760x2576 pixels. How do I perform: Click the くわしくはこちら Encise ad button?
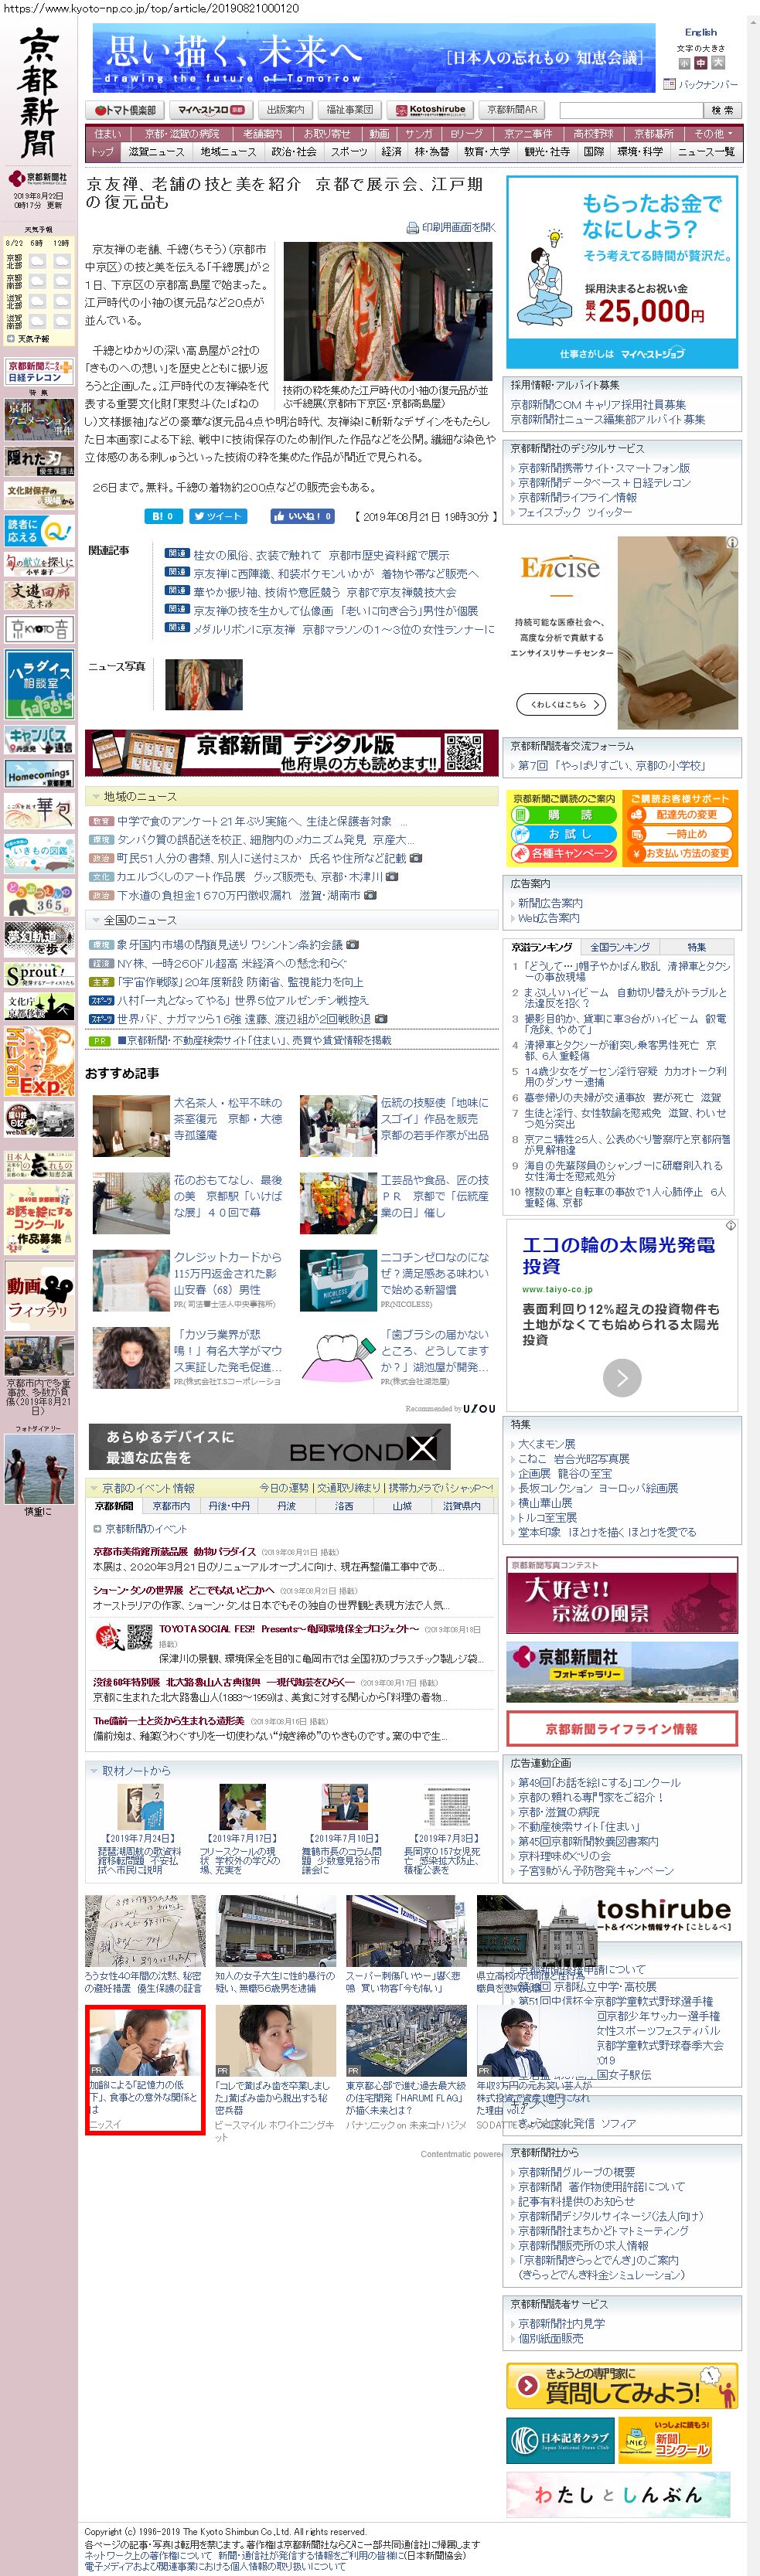(x=561, y=704)
